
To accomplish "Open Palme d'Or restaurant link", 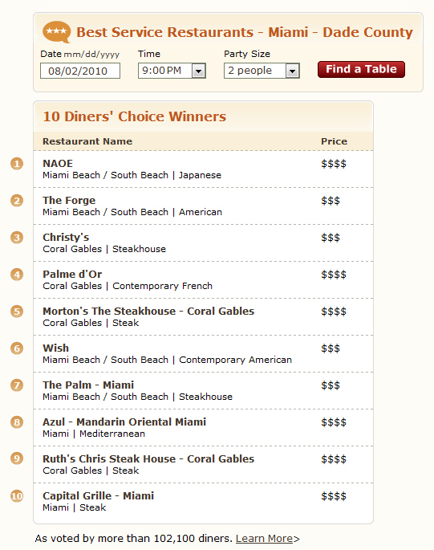I will click(72, 275).
